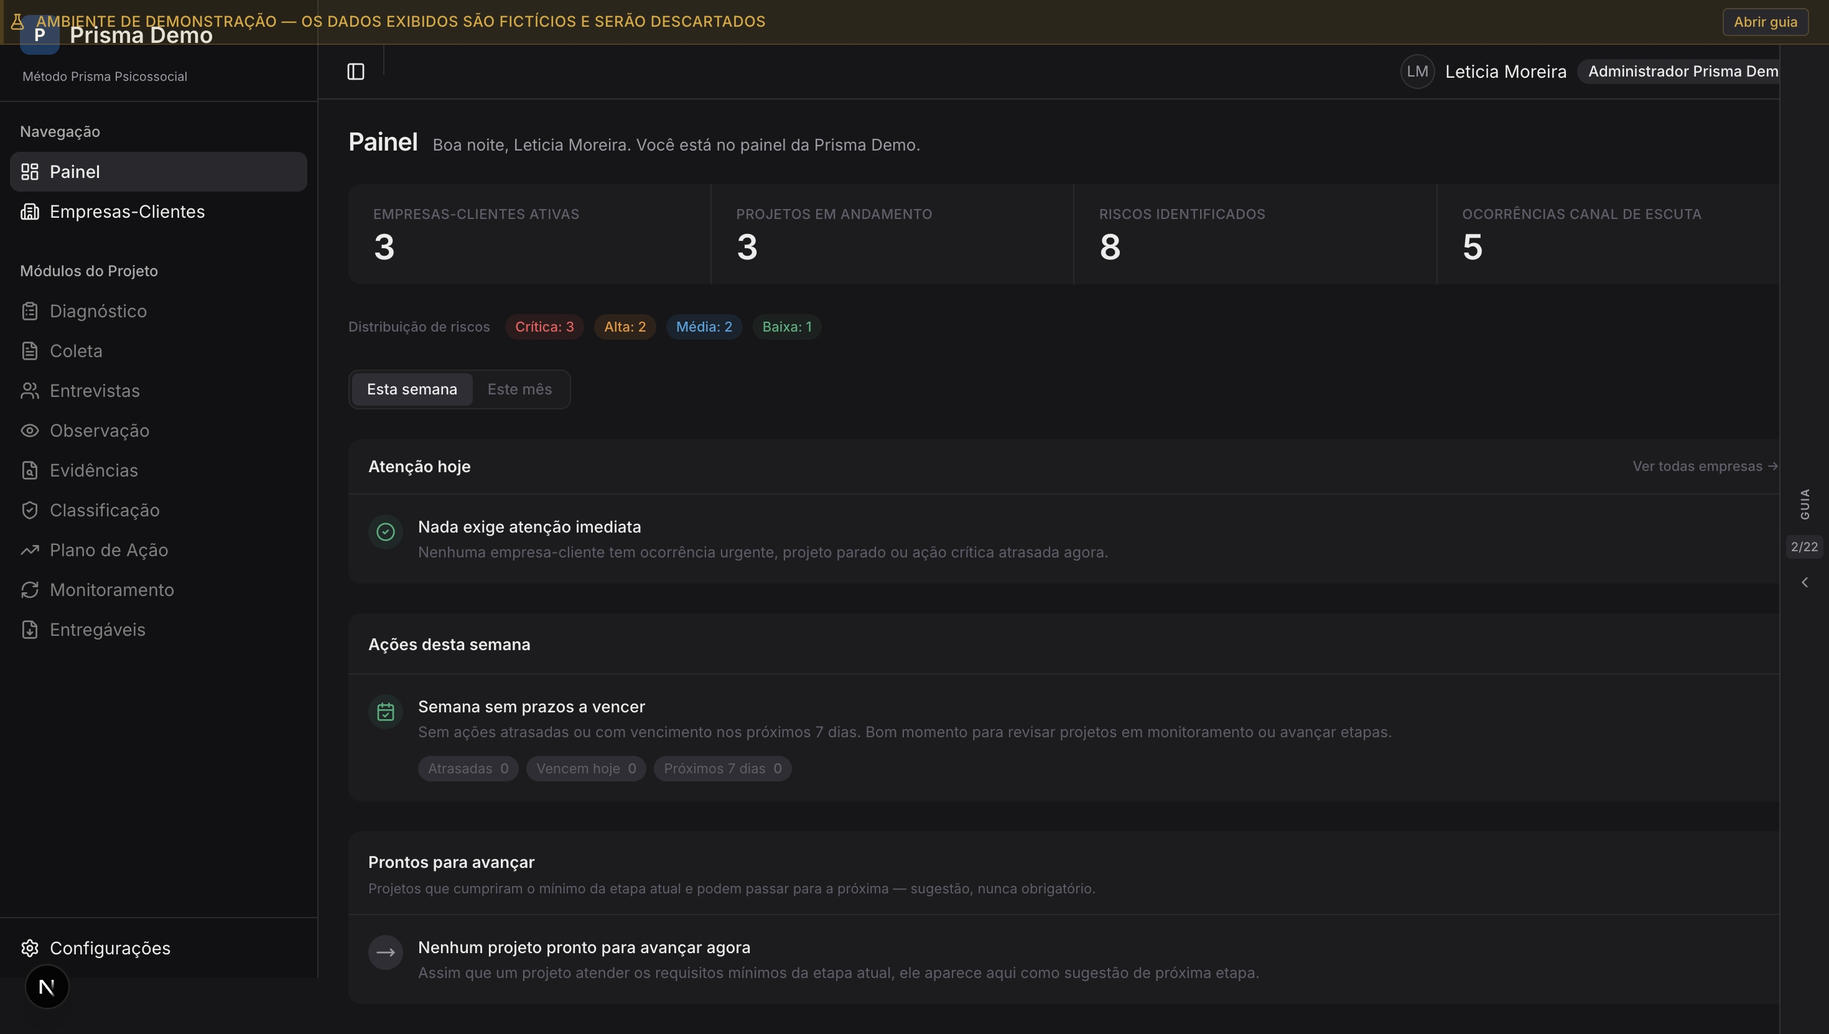This screenshot has width=1829, height=1034.
Task: Go to the Painel menu entry
Action: point(74,171)
